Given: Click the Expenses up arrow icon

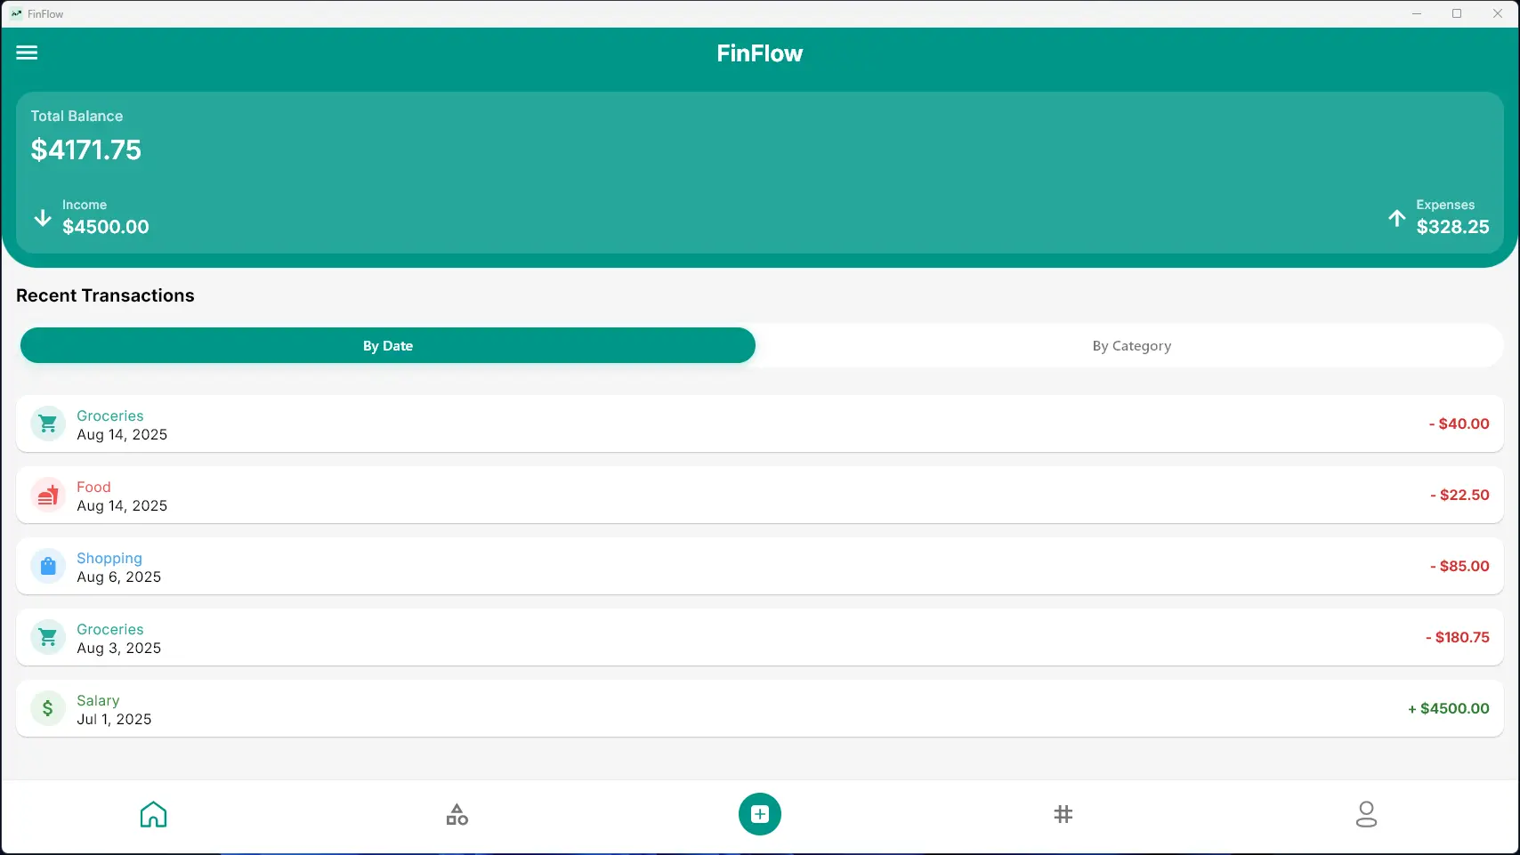Looking at the screenshot, I should pos(1397,218).
